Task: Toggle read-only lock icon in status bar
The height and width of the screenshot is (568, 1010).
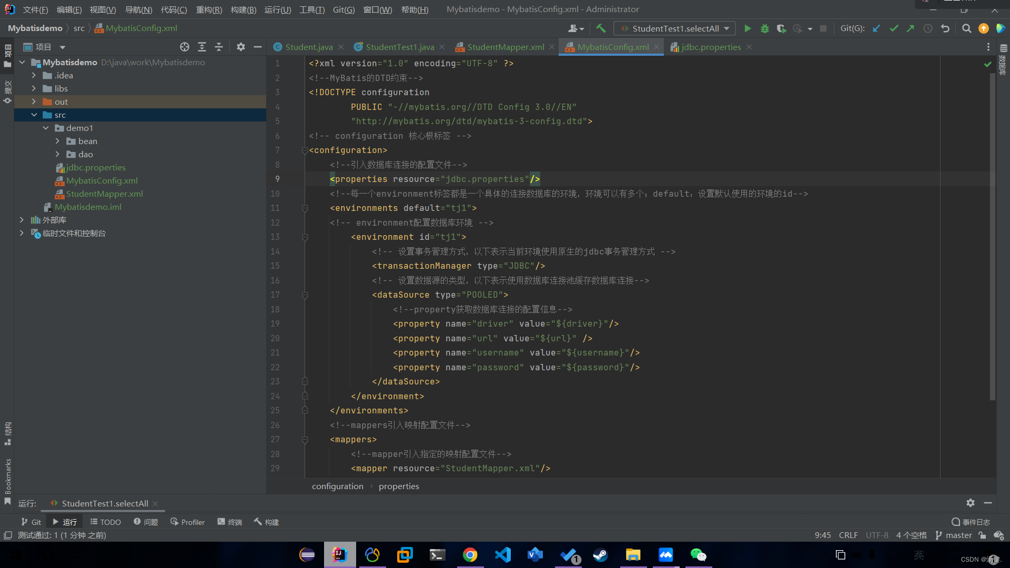Action: click(982, 535)
